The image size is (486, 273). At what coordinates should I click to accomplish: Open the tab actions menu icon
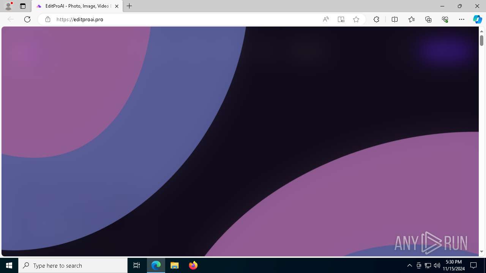[x=23, y=6]
